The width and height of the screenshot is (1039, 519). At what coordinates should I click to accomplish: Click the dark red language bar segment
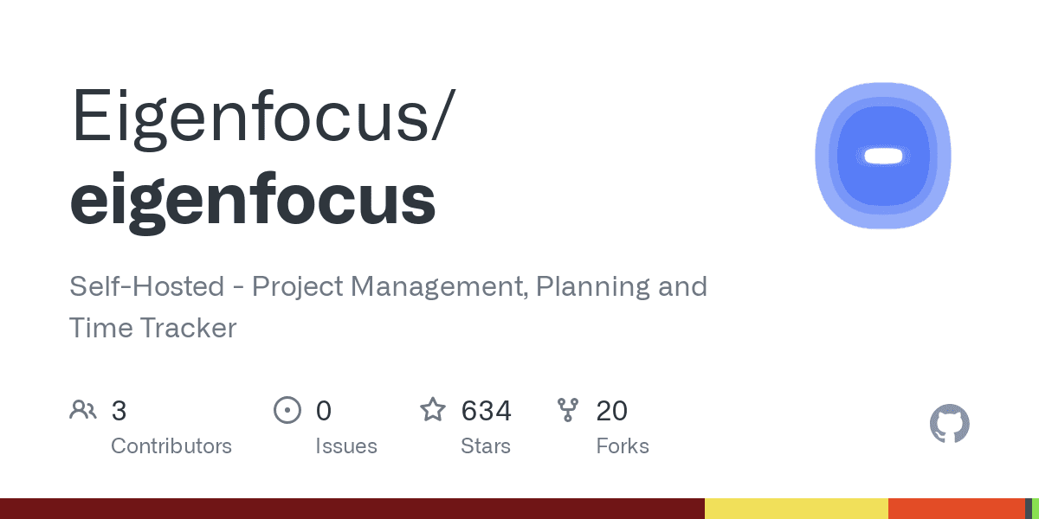coord(352,509)
